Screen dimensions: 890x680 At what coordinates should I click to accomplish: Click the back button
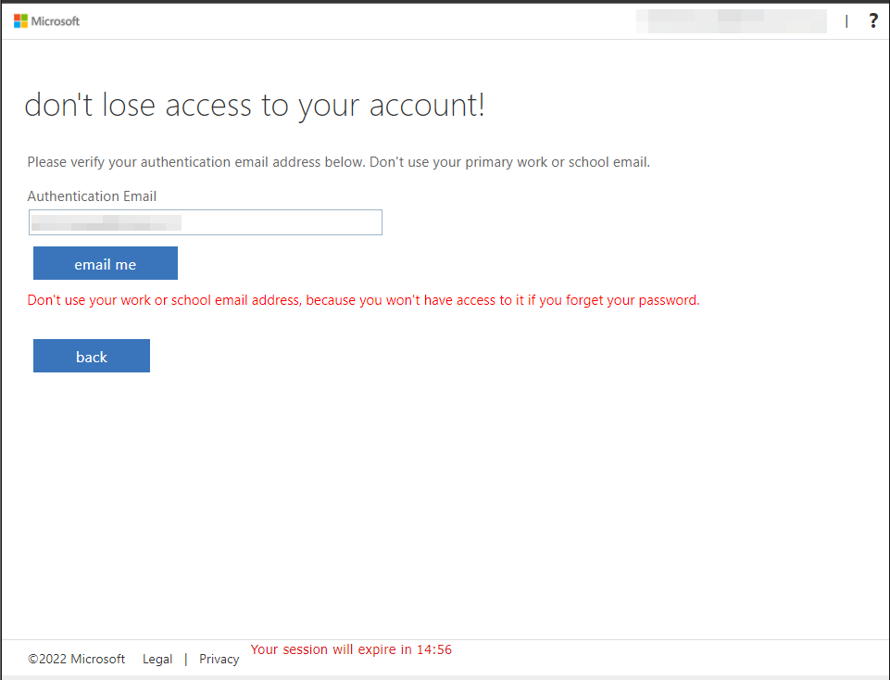point(92,356)
